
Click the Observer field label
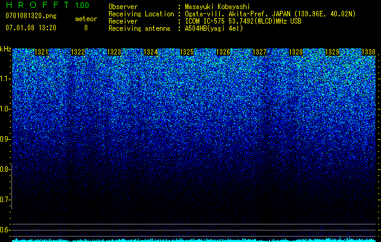click(x=123, y=7)
